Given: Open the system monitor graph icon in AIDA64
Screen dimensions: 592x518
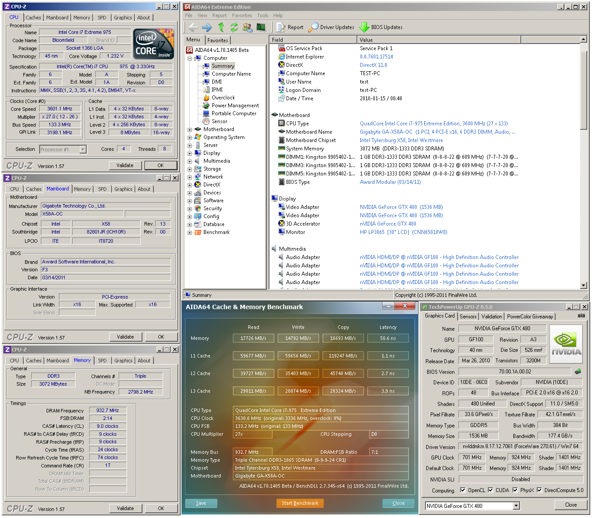Looking at the screenshot, I should (261, 27).
